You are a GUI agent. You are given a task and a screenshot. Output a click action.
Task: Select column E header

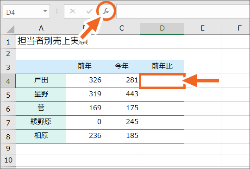click(x=202, y=28)
